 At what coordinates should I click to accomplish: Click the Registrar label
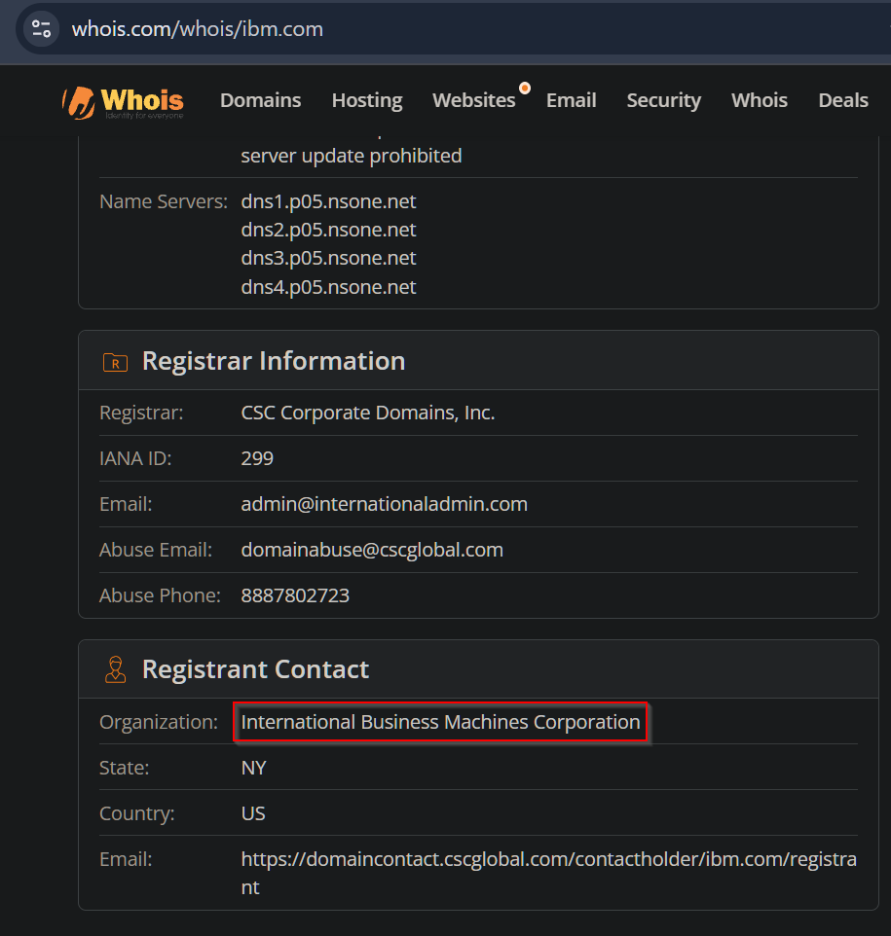click(x=141, y=413)
